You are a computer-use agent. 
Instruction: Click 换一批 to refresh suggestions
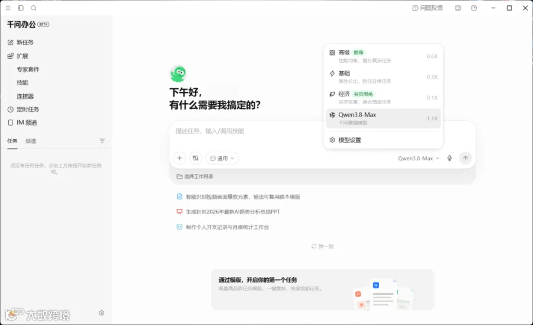(323, 246)
